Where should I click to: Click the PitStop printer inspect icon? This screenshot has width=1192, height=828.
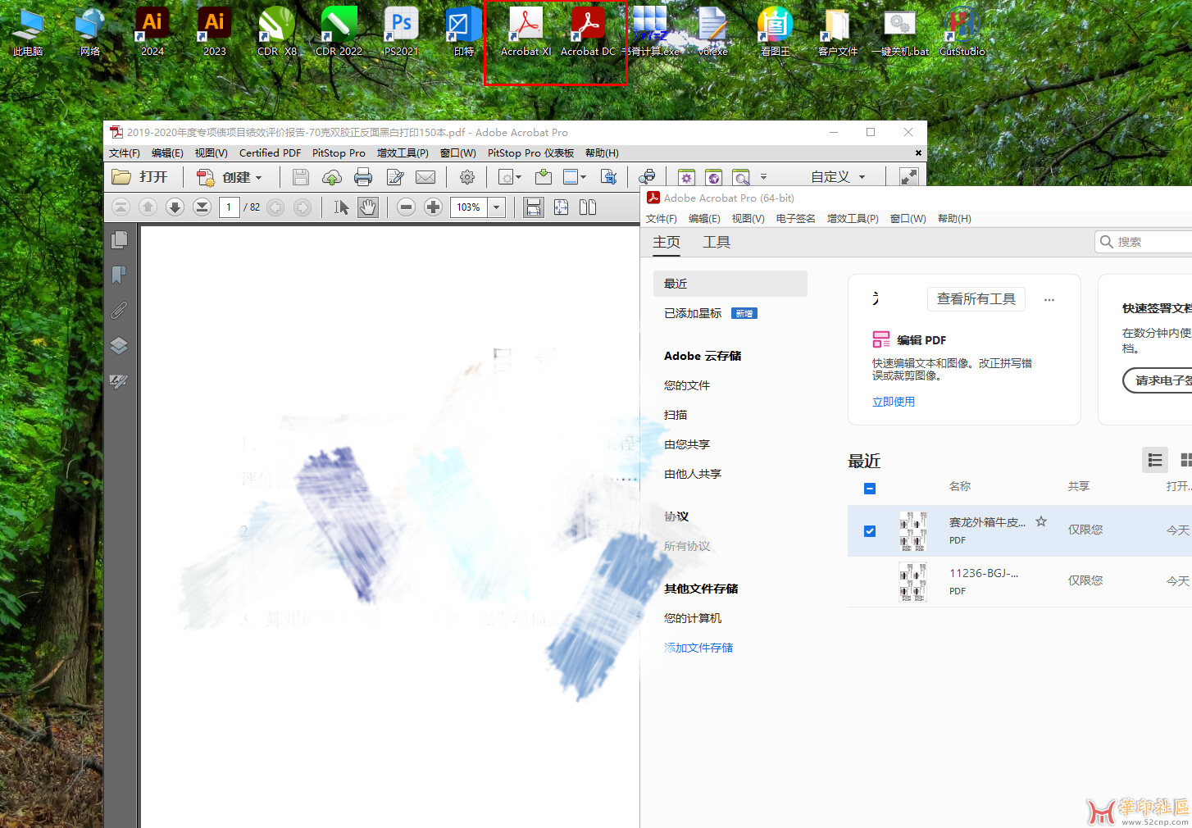coord(648,177)
